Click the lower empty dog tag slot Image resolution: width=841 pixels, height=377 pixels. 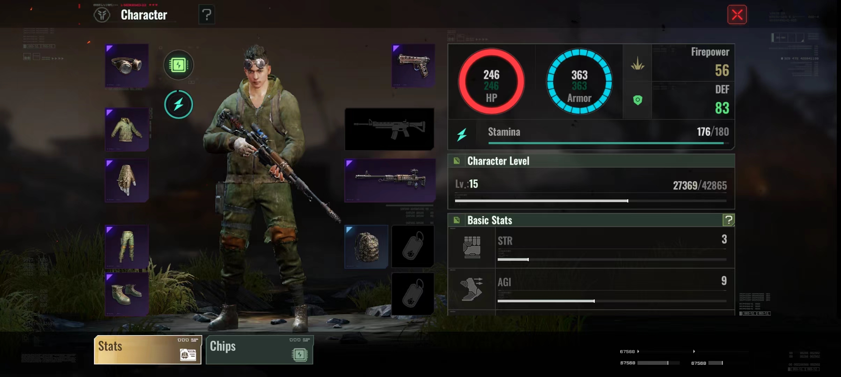(x=413, y=294)
